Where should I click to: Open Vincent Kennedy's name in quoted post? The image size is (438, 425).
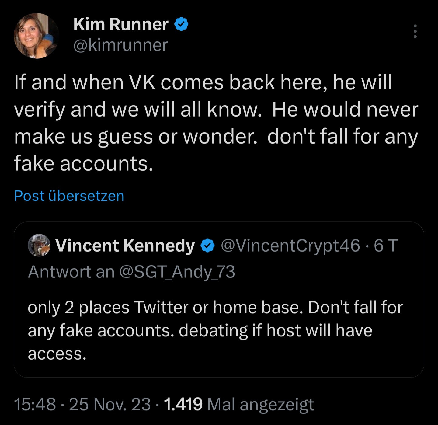point(125,246)
